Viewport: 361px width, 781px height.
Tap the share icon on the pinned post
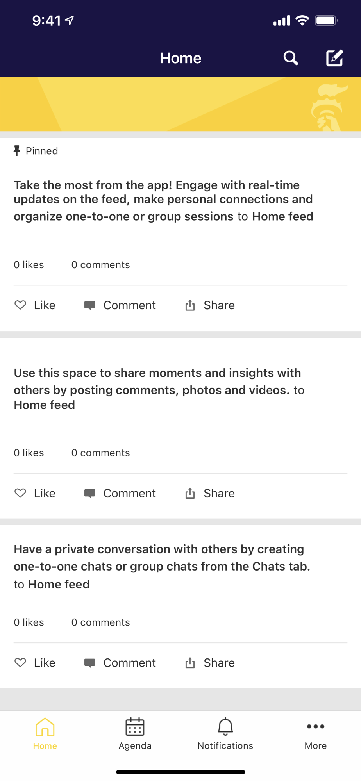point(190,305)
